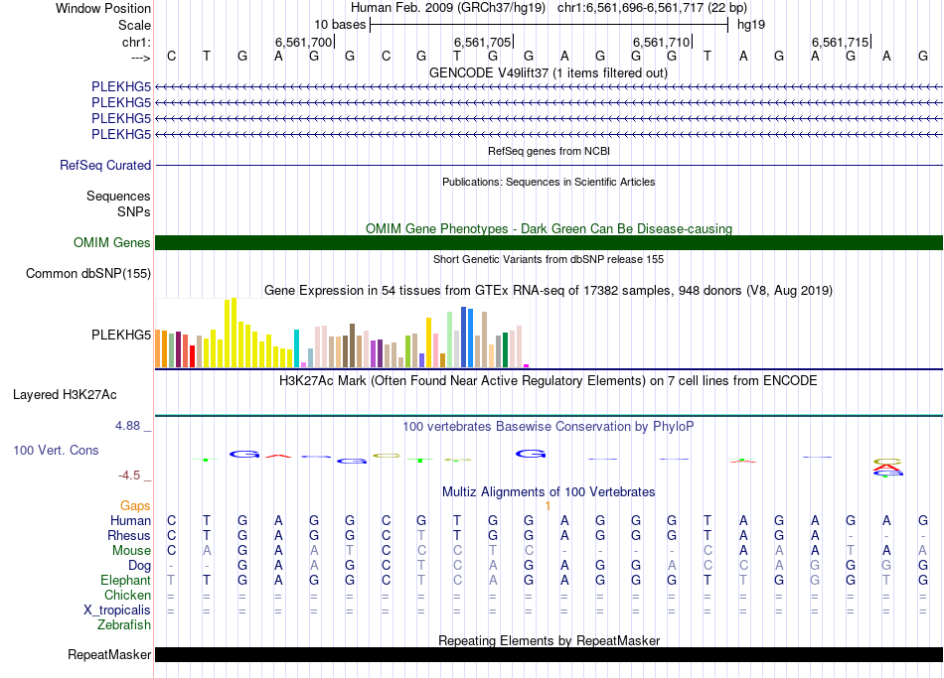Click the Common dbSNP(155) track label
The width and height of the screenshot is (944, 678).
(x=88, y=274)
